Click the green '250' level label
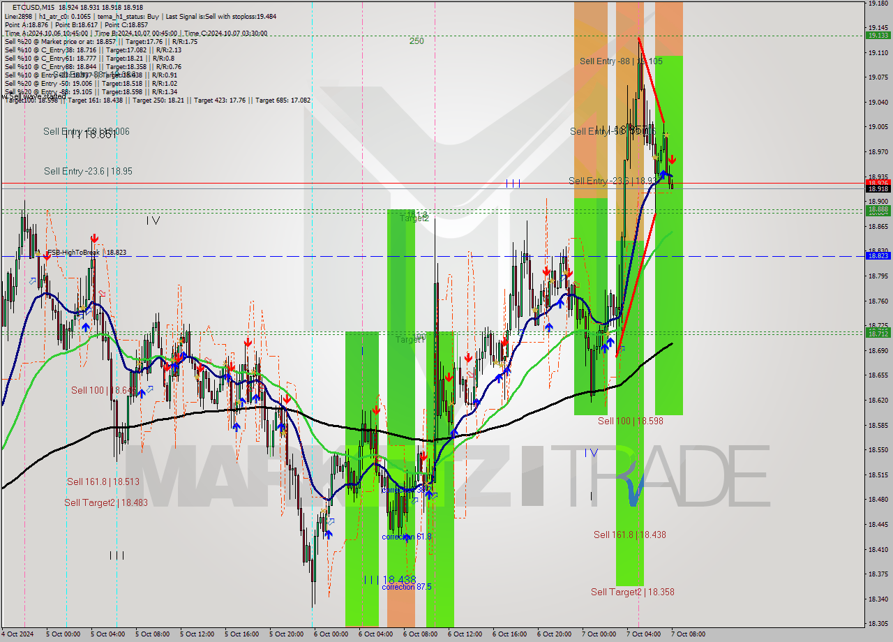Screen dimensions: 893x642 click(417, 41)
